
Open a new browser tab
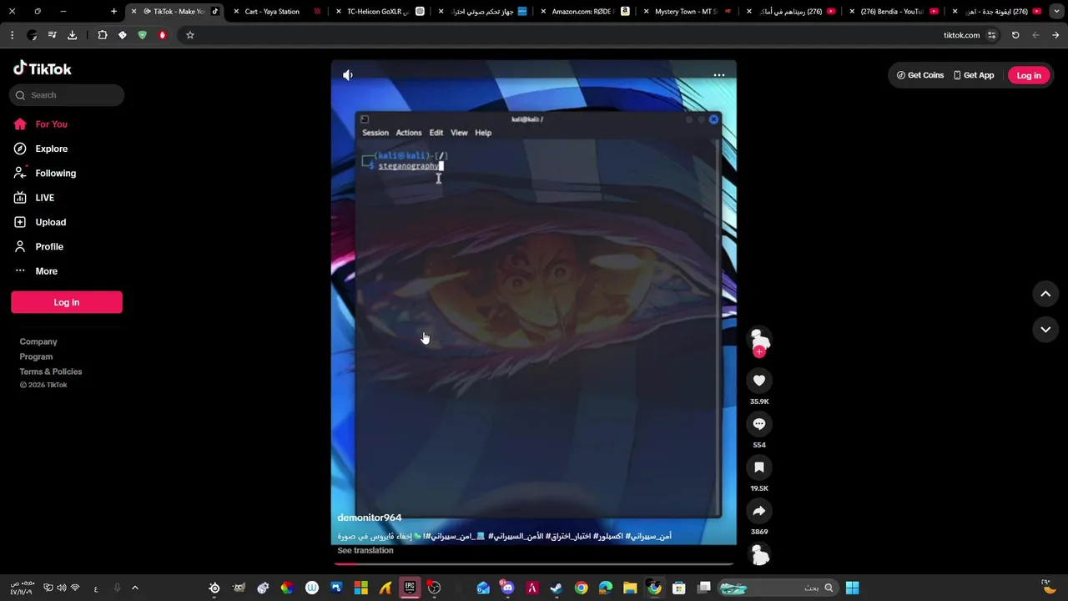coord(114,12)
